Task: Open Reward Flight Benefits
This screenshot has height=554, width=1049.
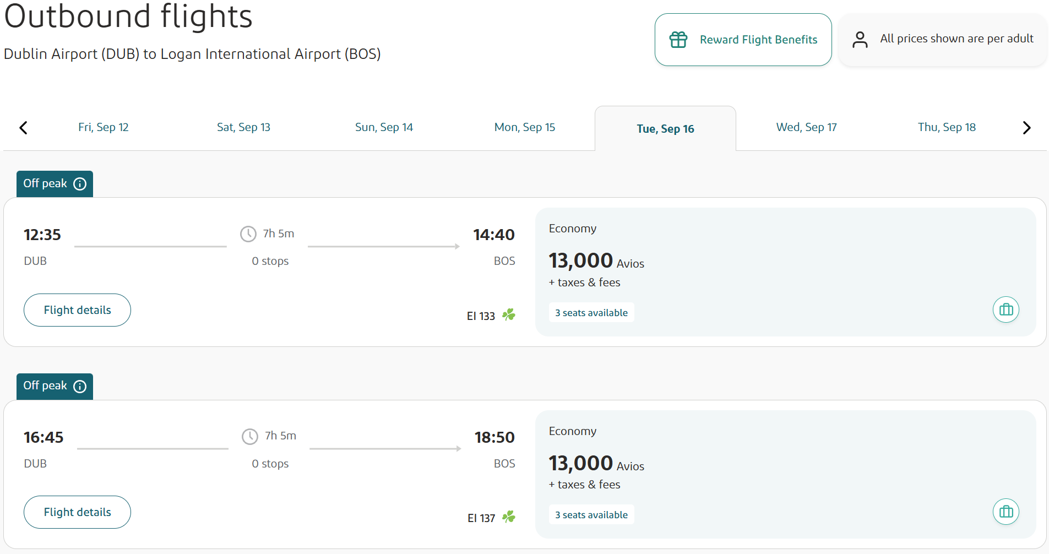Action: tap(743, 40)
